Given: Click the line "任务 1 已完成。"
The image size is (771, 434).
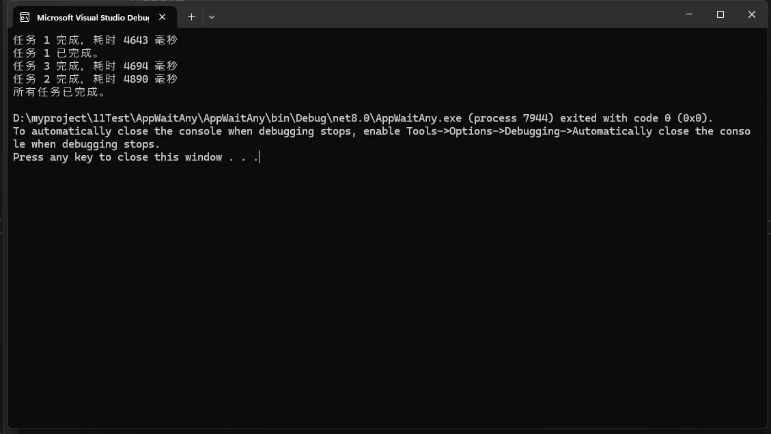Looking at the screenshot, I should tap(57, 53).
